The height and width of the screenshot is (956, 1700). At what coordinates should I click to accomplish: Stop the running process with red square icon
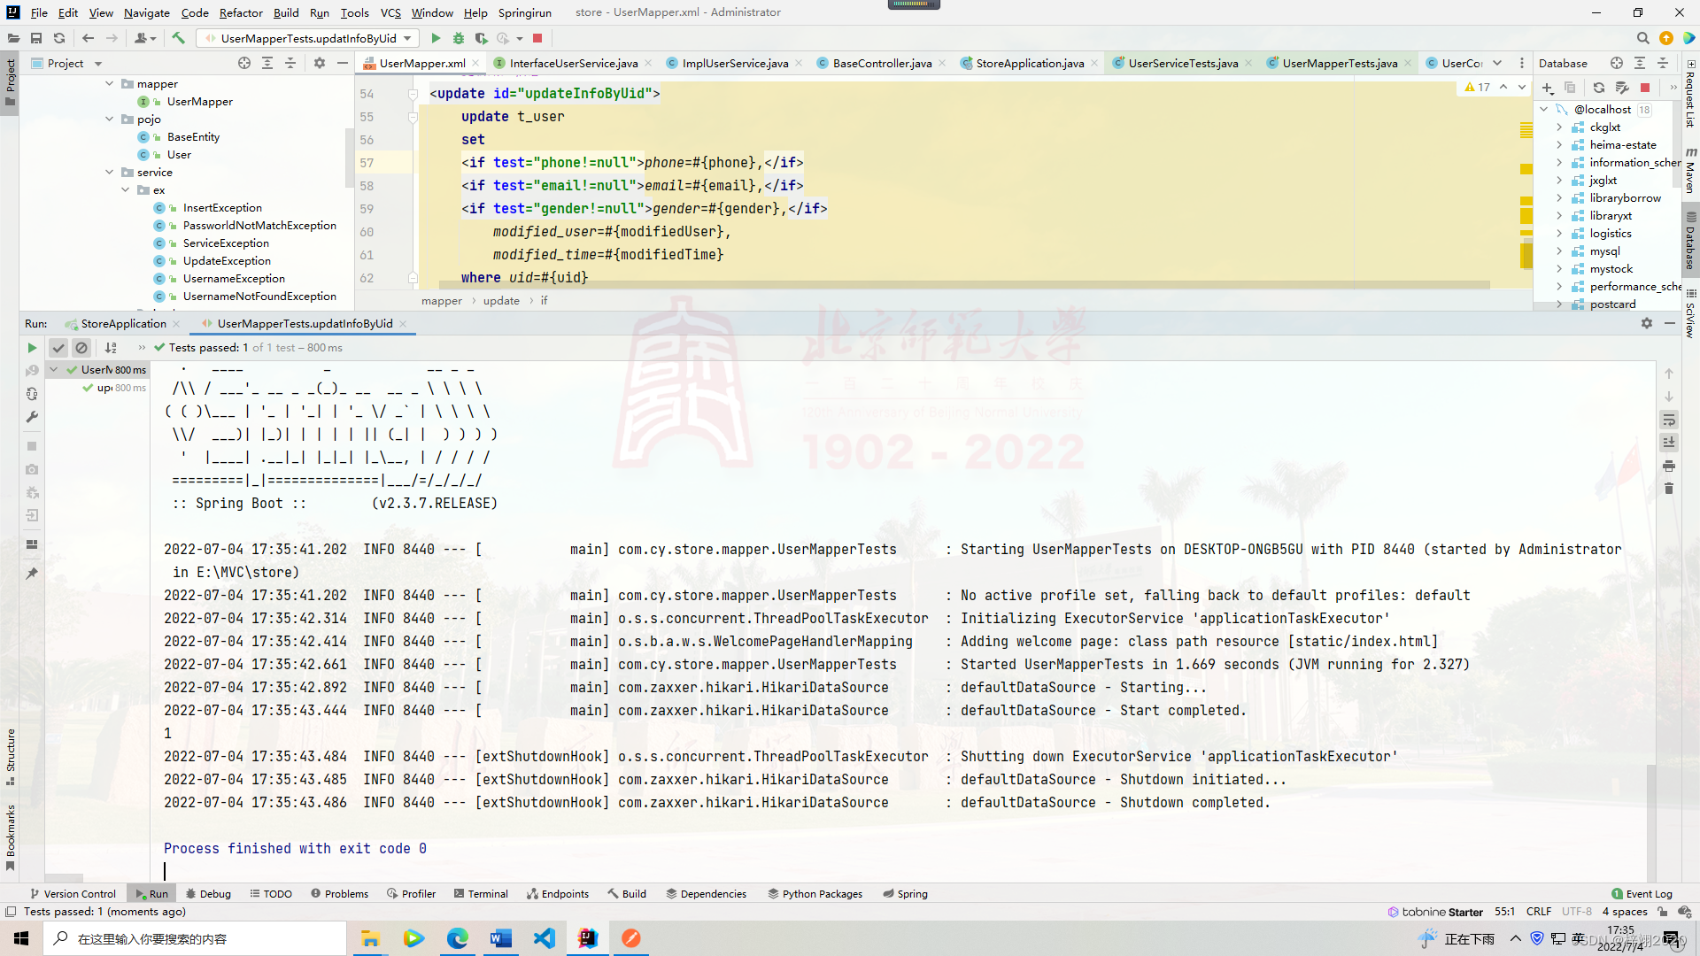pos(537,38)
